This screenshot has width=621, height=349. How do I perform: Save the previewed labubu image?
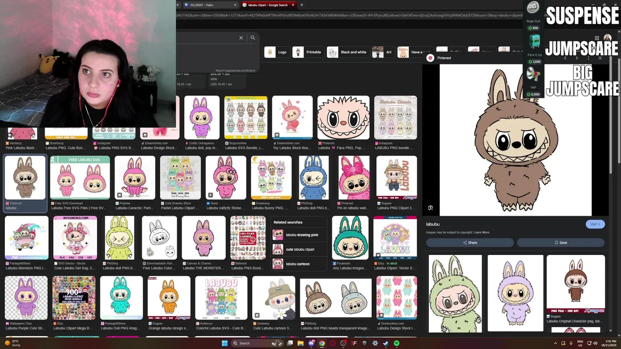pyautogui.click(x=560, y=242)
